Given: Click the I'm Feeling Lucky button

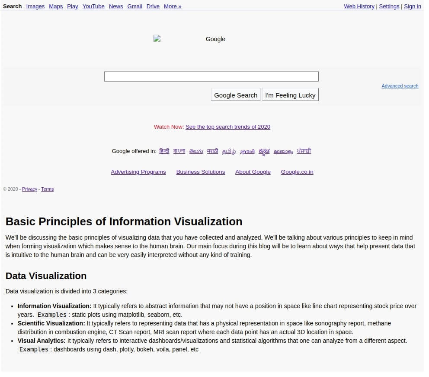Looking at the screenshot, I should tap(290, 95).
